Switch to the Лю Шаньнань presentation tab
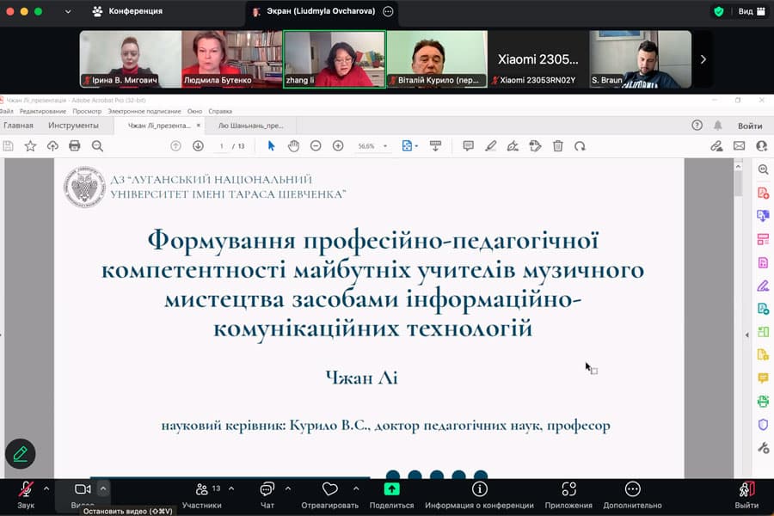 (251, 124)
